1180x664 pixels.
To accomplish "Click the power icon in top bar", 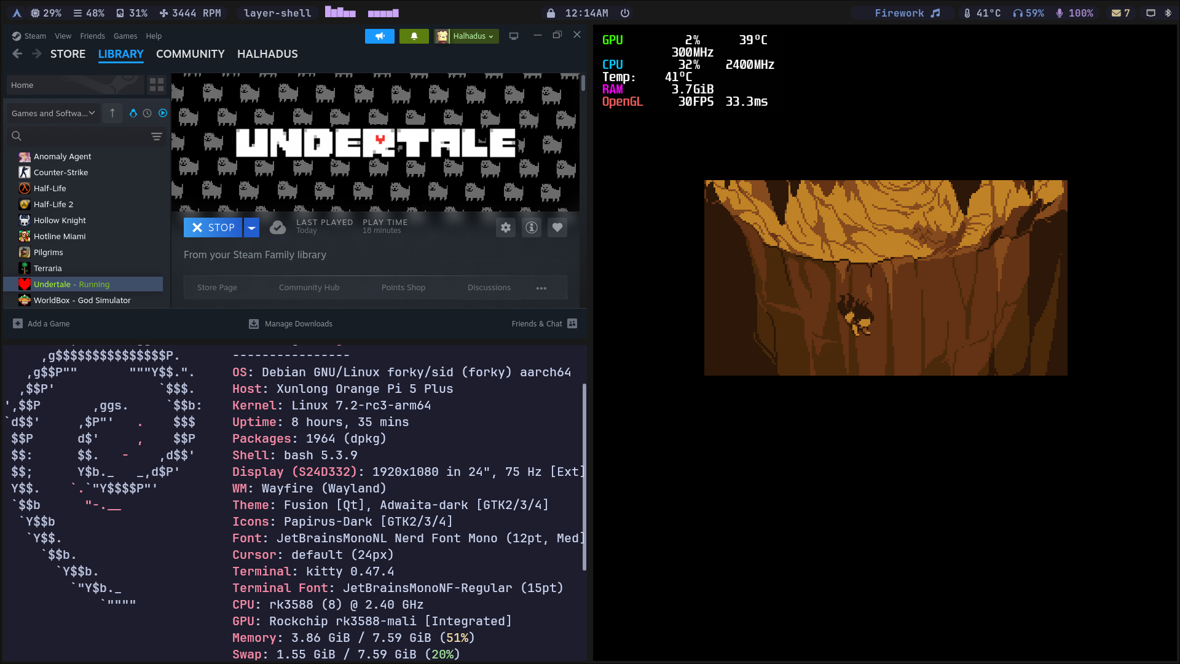I will pos(625,13).
